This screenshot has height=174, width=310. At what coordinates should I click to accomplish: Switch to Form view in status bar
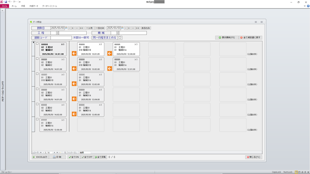pyautogui.click(x=297, y=172)
